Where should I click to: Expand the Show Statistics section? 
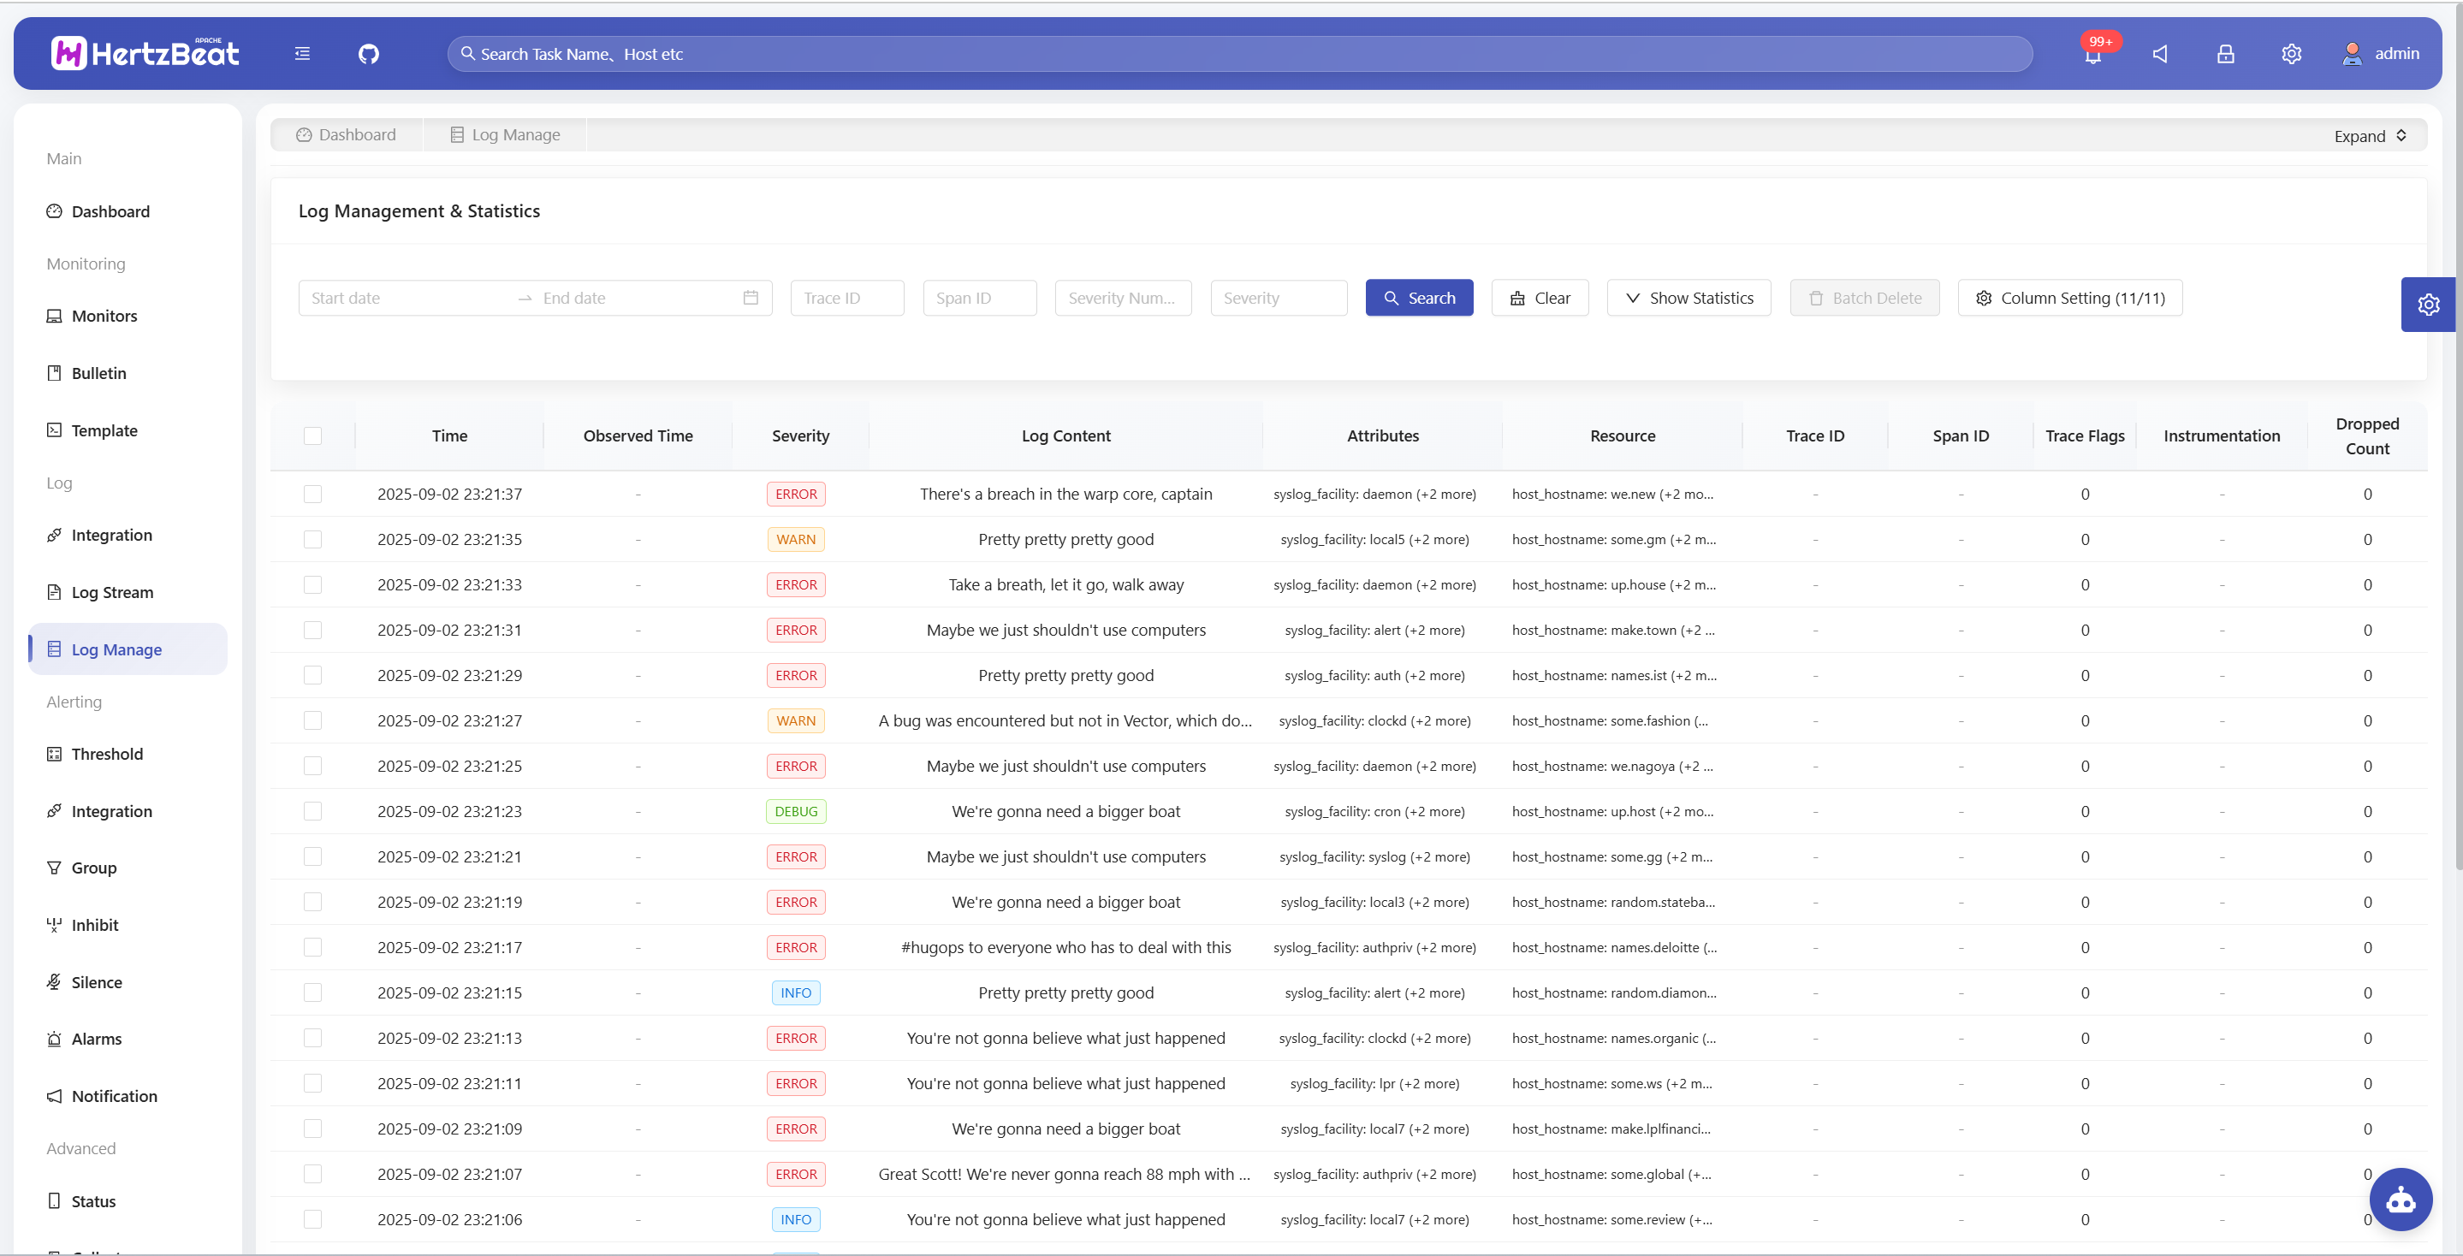(1688, 299)
